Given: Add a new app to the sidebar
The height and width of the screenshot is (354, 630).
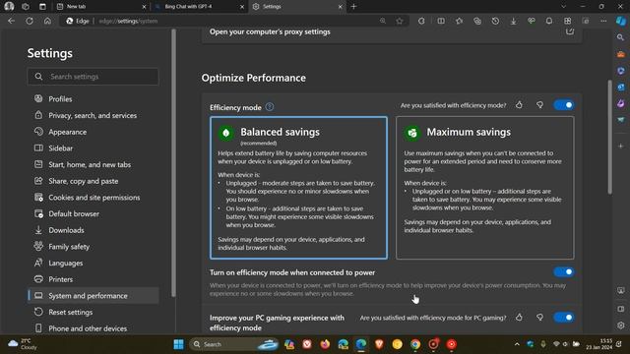Looking at the screenshot, I should click(621, 147).
